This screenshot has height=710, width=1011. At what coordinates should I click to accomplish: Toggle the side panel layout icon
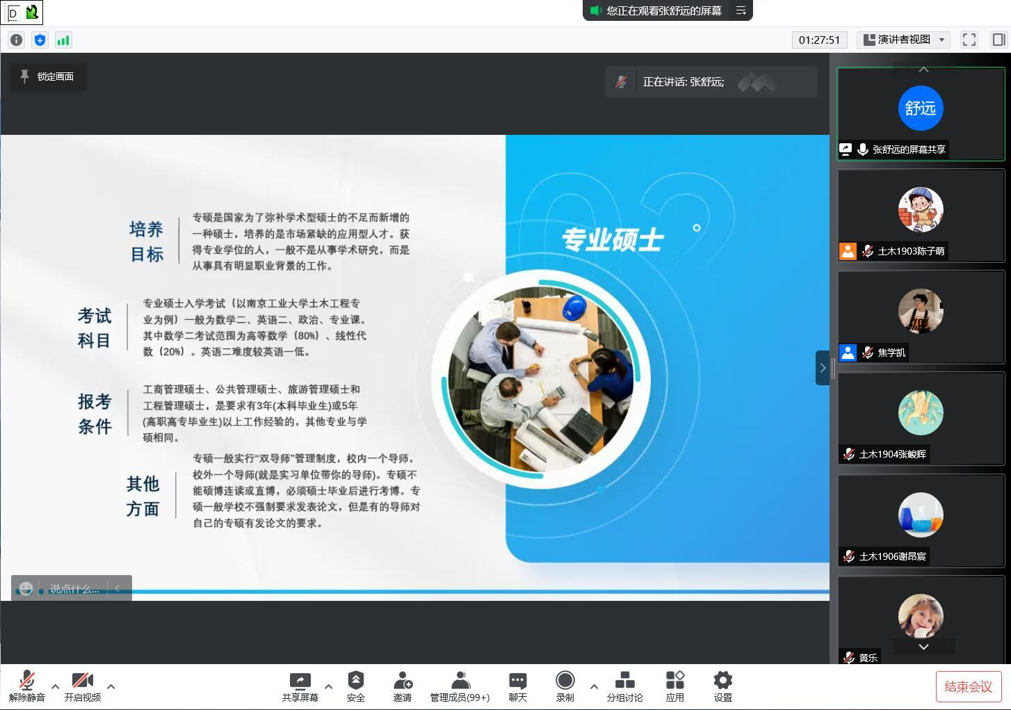click(x=998, y=40)
